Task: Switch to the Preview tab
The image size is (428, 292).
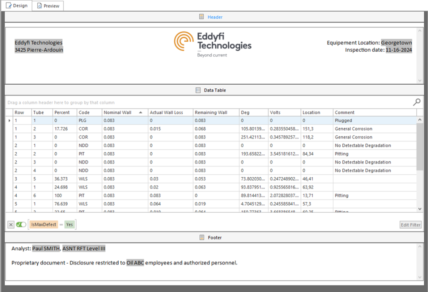Action: click(48, 6)
